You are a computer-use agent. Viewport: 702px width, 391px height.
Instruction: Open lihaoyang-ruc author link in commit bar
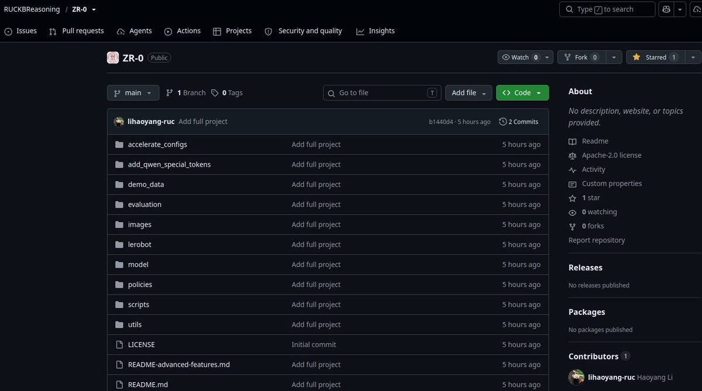151,122
